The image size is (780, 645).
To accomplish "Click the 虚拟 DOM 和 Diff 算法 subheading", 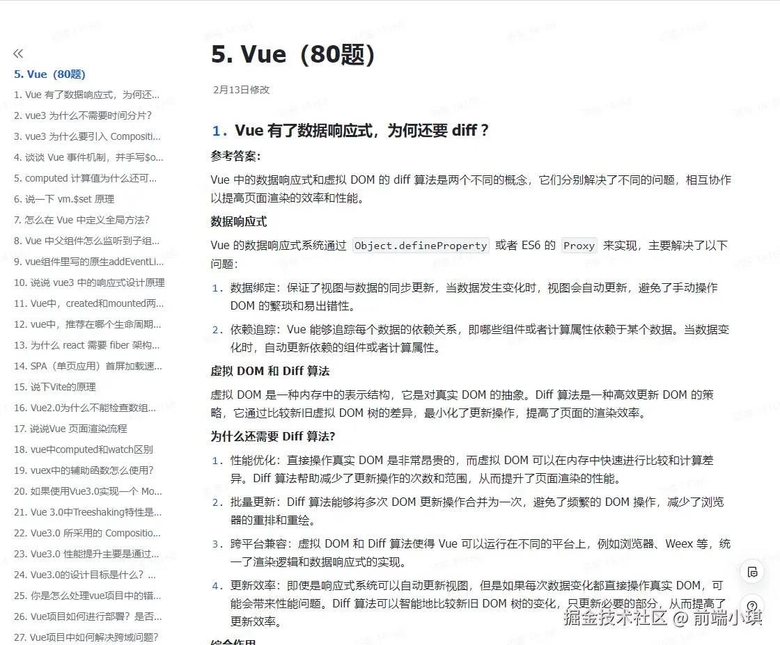I will (270, 371).
